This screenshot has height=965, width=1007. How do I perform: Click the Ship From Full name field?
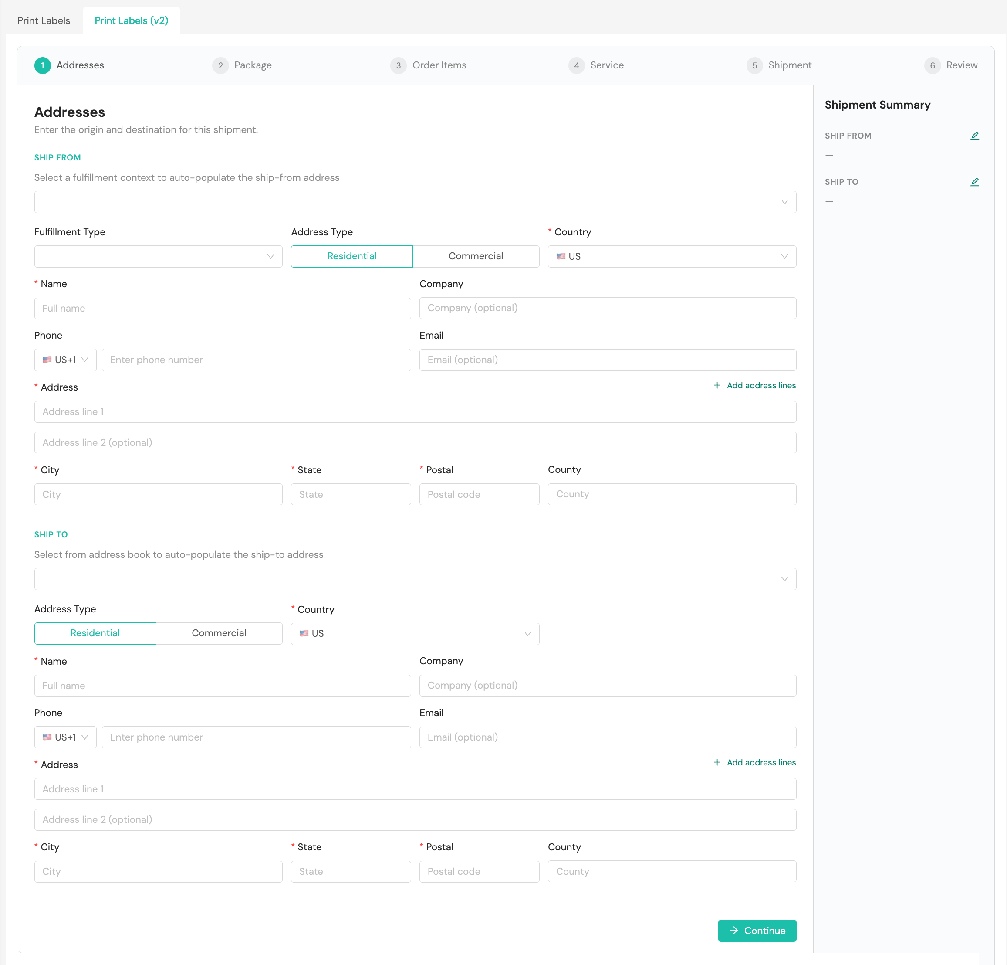point(222,309)
